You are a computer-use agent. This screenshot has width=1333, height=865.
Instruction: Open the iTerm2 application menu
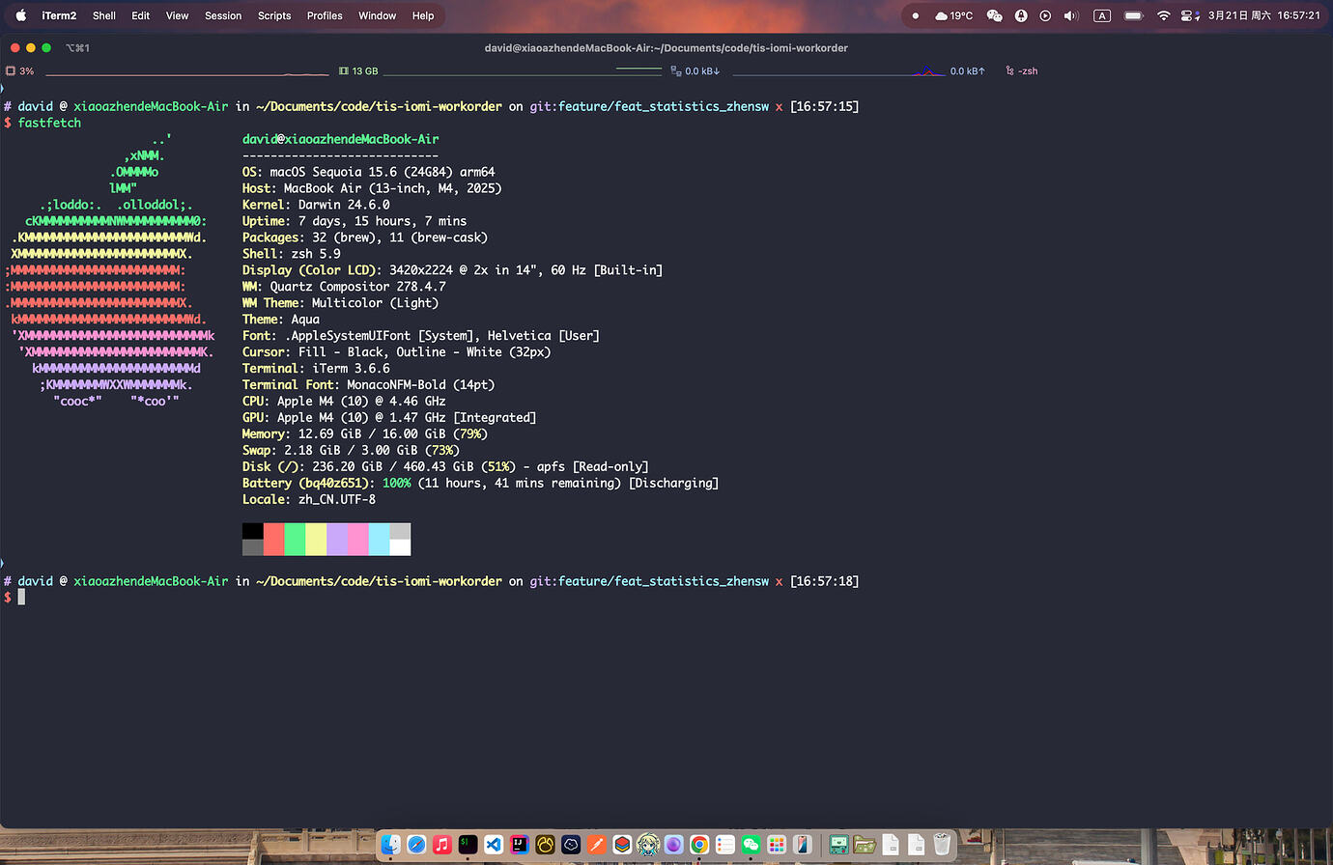59,15
